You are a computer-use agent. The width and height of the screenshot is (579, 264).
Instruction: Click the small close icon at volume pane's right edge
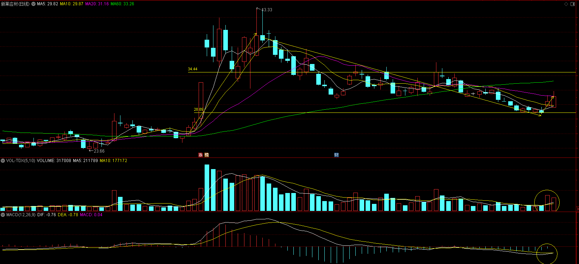pyautogui.click(x=577, y=209)
